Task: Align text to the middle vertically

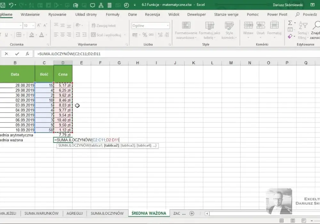Action: (62, 25)
